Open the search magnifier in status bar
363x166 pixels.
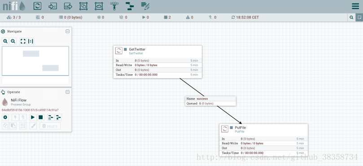[351, 17]
